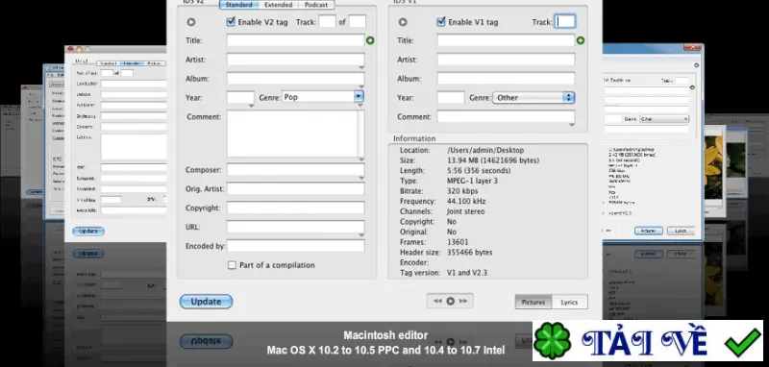Viewport: 769px width, 367px height.
Task: Click Lyrics button in right background window
Action: click(681, 231)
